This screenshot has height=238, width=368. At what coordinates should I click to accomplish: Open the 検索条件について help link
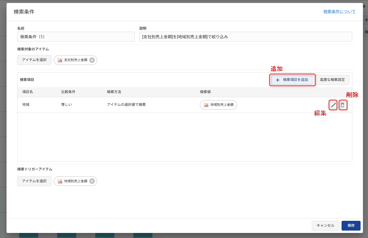339,12
